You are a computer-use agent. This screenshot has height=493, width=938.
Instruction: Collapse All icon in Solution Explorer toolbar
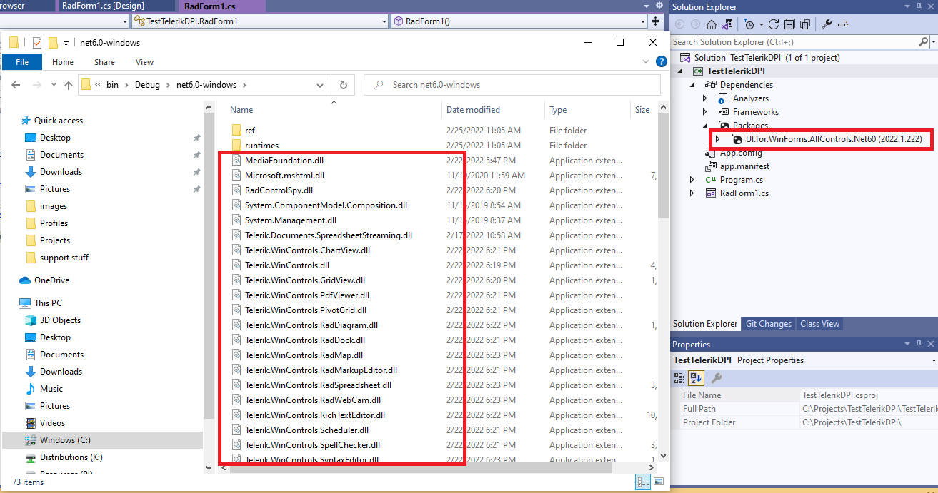tap(789, 24)
